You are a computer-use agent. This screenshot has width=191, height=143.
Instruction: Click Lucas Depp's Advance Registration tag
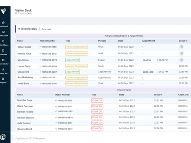(x=76, y=66)
